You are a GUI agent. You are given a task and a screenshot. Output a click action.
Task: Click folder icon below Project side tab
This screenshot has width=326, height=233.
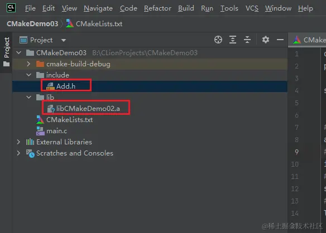point(7,64)
